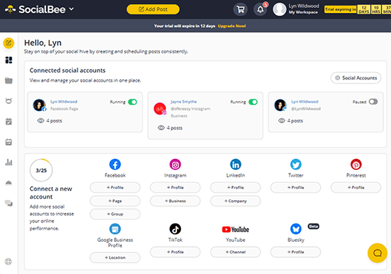Click the LinkedIn logo icon
This screenshot has height=274, width=391.
point(236,164)
